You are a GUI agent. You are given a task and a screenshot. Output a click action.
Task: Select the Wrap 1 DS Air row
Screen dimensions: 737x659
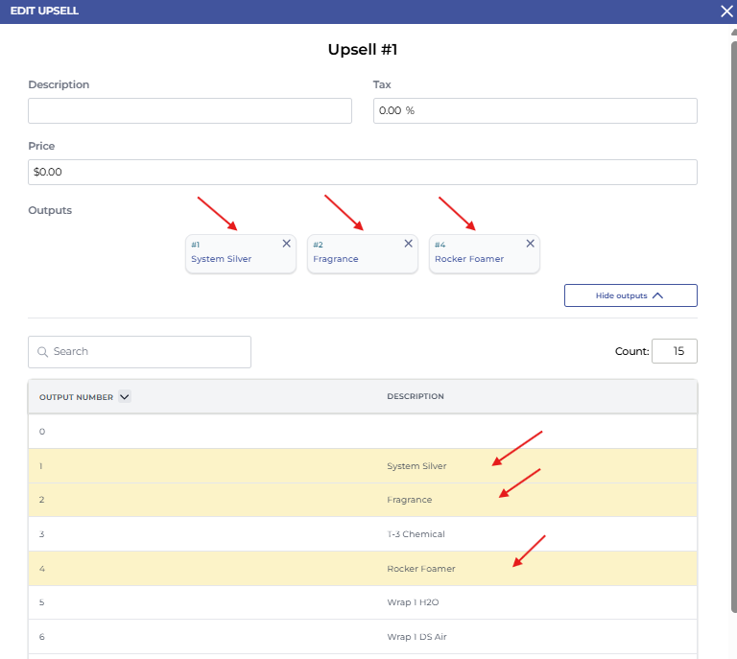point(363,637)
